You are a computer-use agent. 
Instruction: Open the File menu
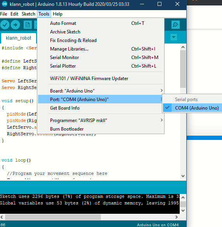3,14
